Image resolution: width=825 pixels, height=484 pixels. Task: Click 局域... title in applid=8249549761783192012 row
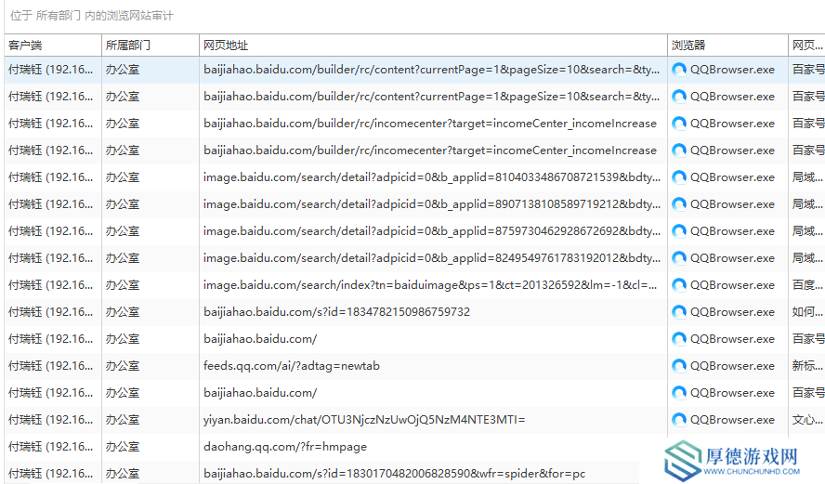click(807, 258)
